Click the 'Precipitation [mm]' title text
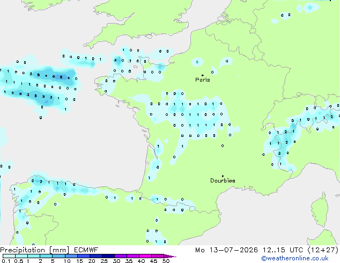Screen dimensions: 340x263 click(x=35, y=250)
